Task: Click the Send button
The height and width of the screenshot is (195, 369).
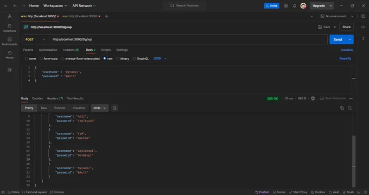Action: (338, 39)
